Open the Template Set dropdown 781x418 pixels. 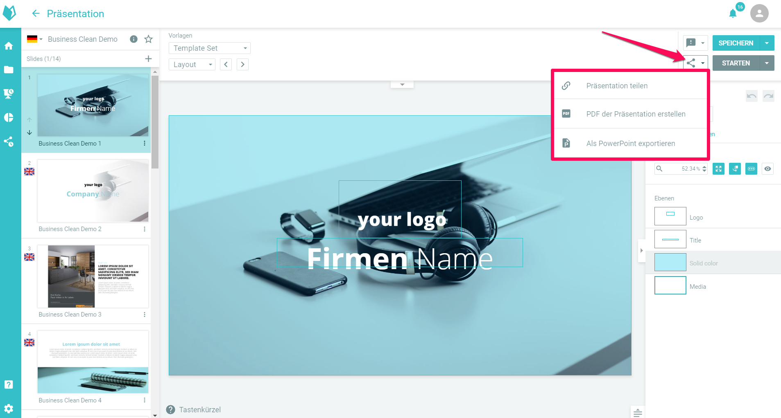[x=209, y=48]
